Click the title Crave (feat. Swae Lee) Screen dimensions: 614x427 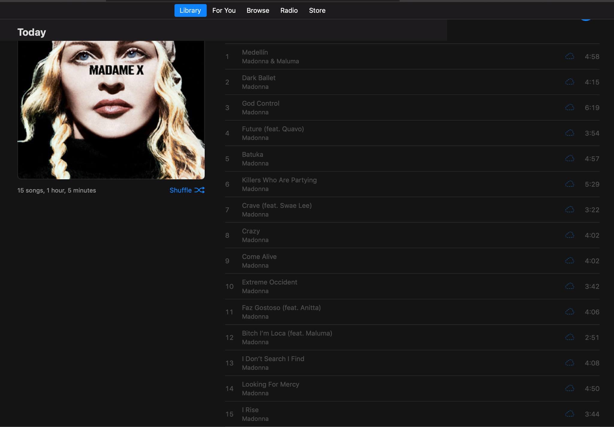click(x=277, y=205)
